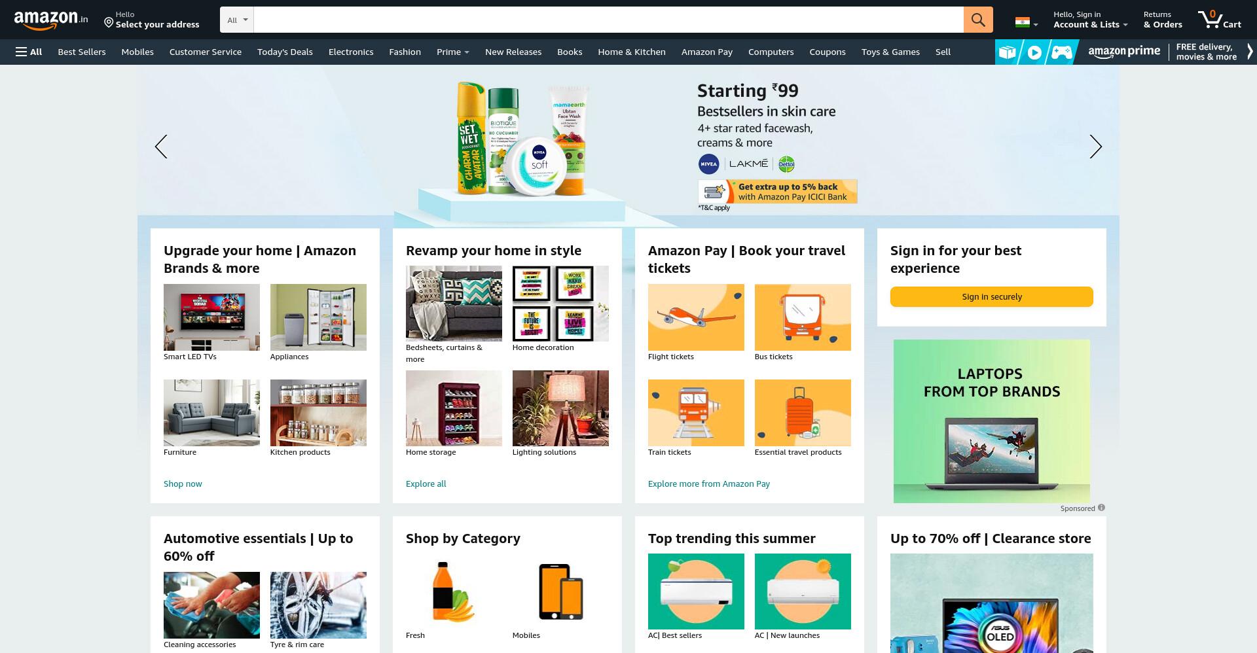
Task: Click the sponsored ad info icon
Action: point(1101,508)
